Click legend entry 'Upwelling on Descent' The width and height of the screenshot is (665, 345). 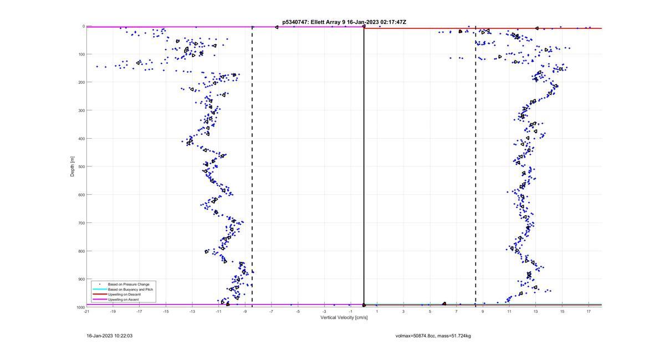[x=125, y=295]
